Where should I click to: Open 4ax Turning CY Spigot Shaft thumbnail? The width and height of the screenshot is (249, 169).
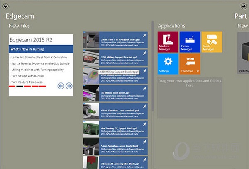tap(91, 129)
